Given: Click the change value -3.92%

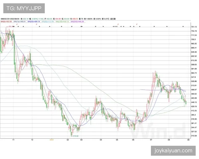Looking at the screenshot, I should (x=34, y=19).
